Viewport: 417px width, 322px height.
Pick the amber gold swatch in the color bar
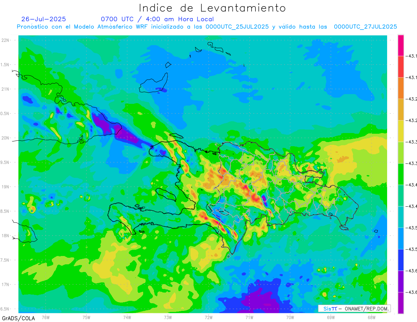click(401, 110)
